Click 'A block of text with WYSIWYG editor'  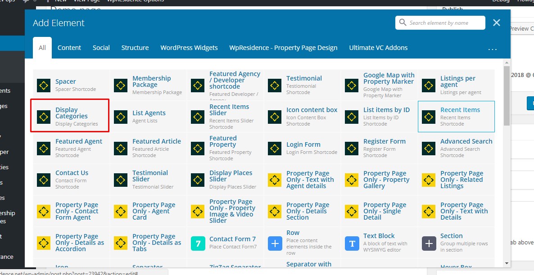tap(385, 247)
